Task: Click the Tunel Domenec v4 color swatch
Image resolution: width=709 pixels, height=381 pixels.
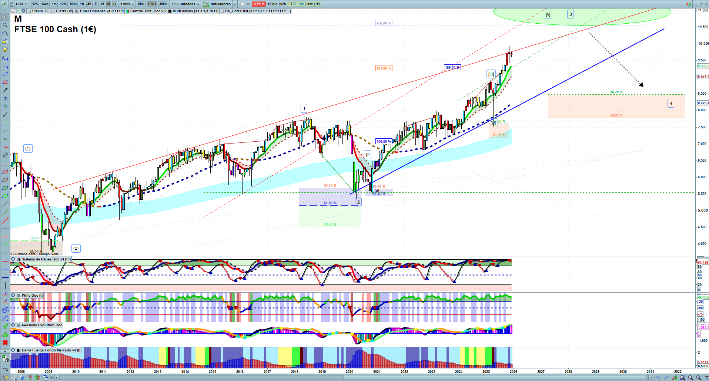Action: pos(77,11)
